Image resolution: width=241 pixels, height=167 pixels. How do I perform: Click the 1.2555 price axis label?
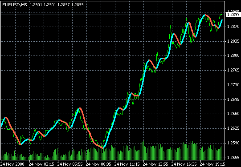pyautogui.click(x=233, y=158)
